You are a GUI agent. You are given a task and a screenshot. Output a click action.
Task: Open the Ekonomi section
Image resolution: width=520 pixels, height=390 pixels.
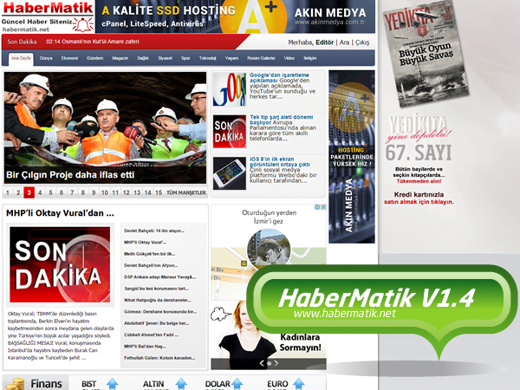click(x=69, y=58)
